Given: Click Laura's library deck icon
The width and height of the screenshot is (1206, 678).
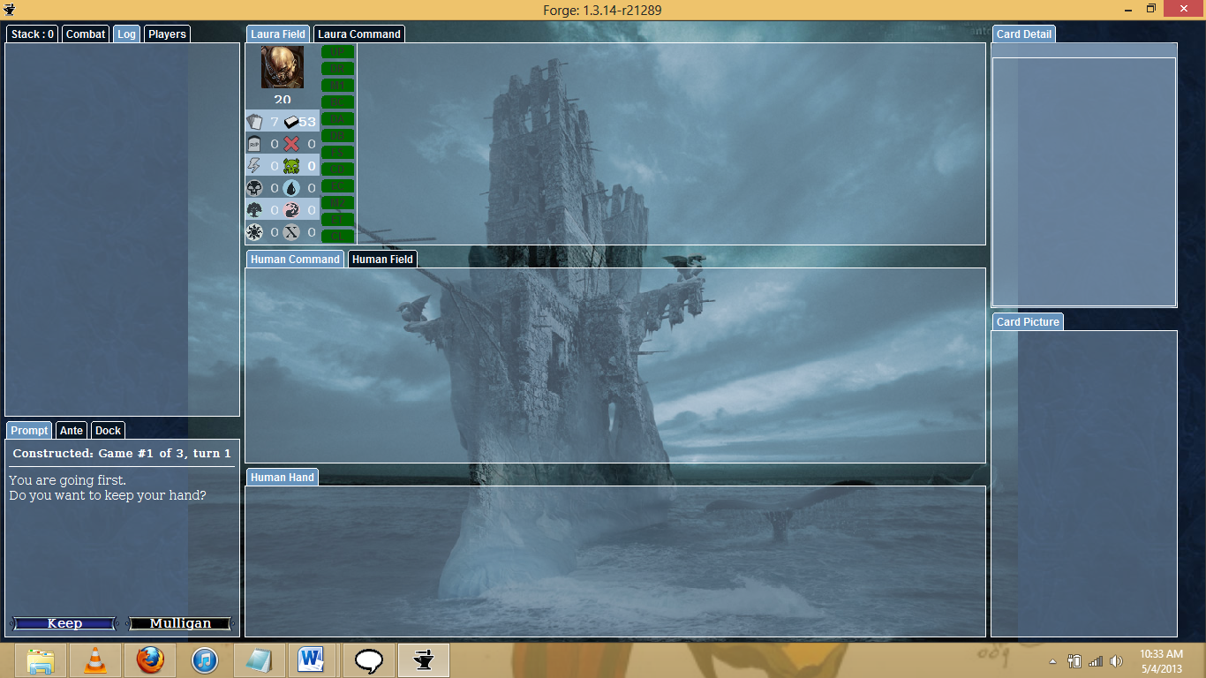Looking at the screenshot, I should coord(292,122).
